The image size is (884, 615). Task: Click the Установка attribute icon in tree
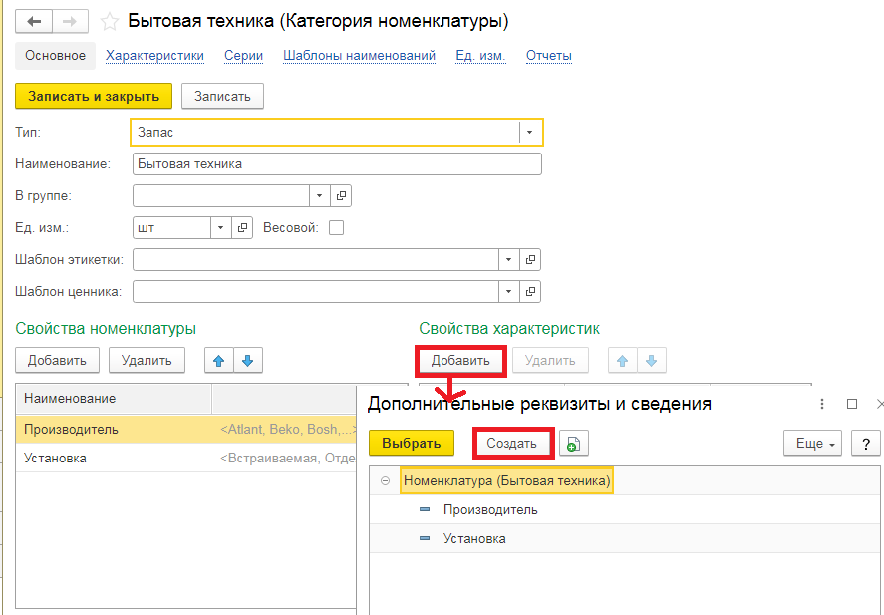coord(425,539)
